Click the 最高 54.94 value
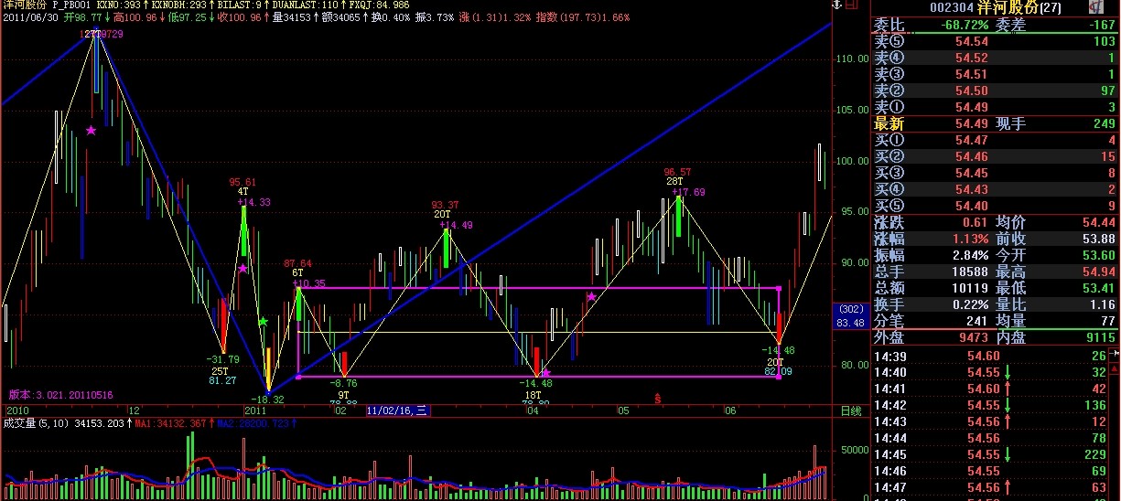The image size is (1121, 501). 1097,272
